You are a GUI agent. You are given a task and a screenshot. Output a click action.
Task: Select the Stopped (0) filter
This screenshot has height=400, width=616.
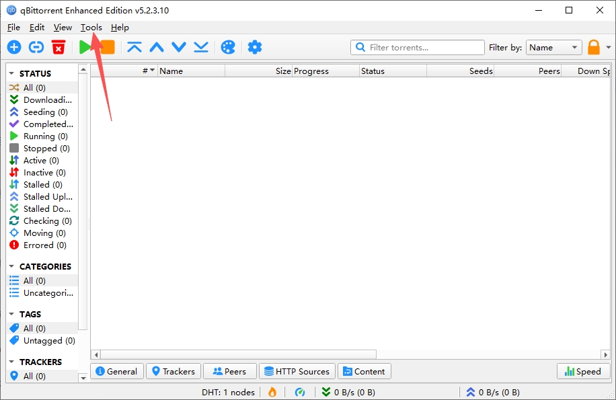pyautogui.click(x=42, y=149)
